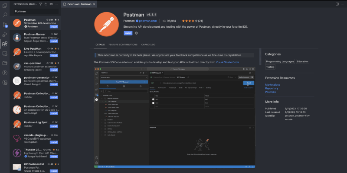Click the extension preview screenshot image

pos(174,117)
